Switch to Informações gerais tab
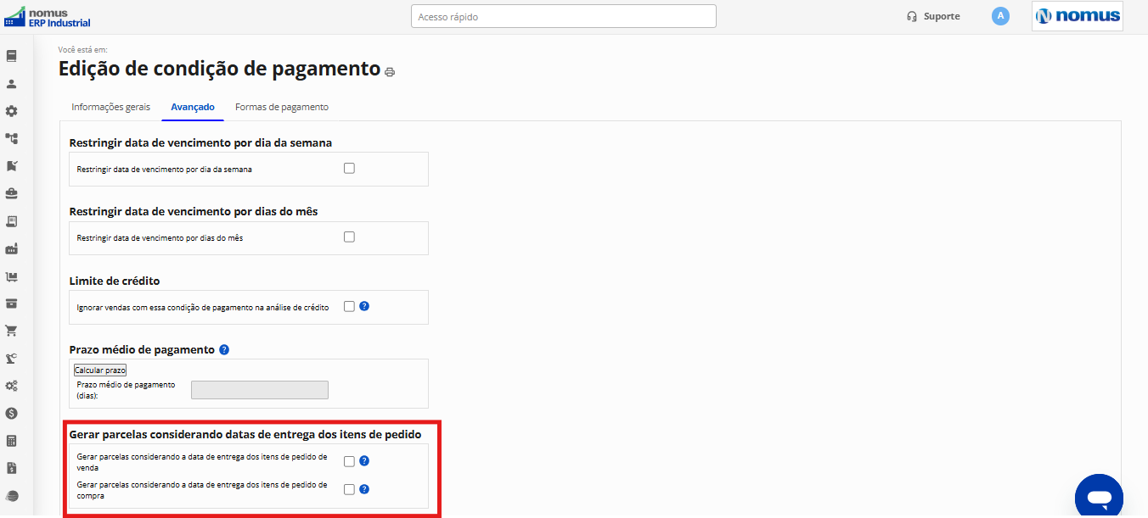This screenshot has width=1148, height=518. [x=110, y=107]
